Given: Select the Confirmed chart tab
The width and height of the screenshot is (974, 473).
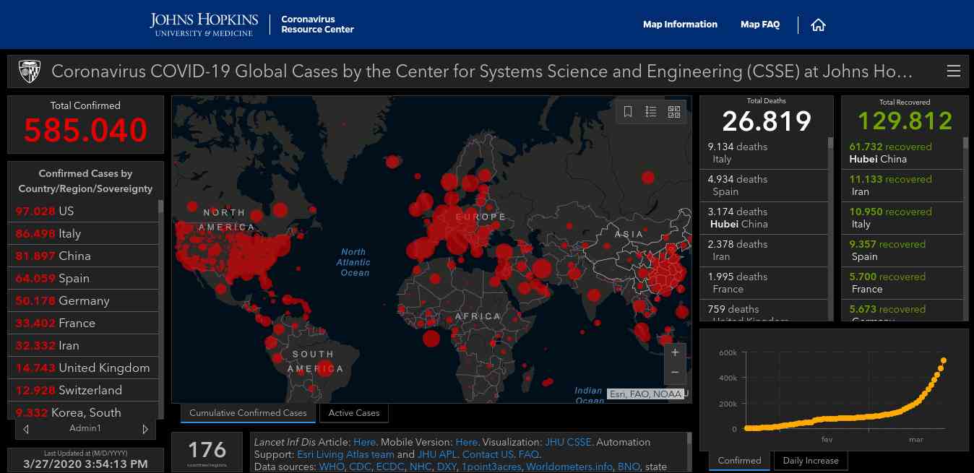Looking at the screenshot, I should [x=739, y=461].
